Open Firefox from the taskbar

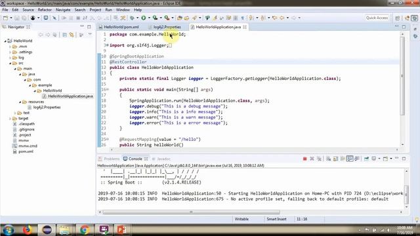click(x=28, y=229)
